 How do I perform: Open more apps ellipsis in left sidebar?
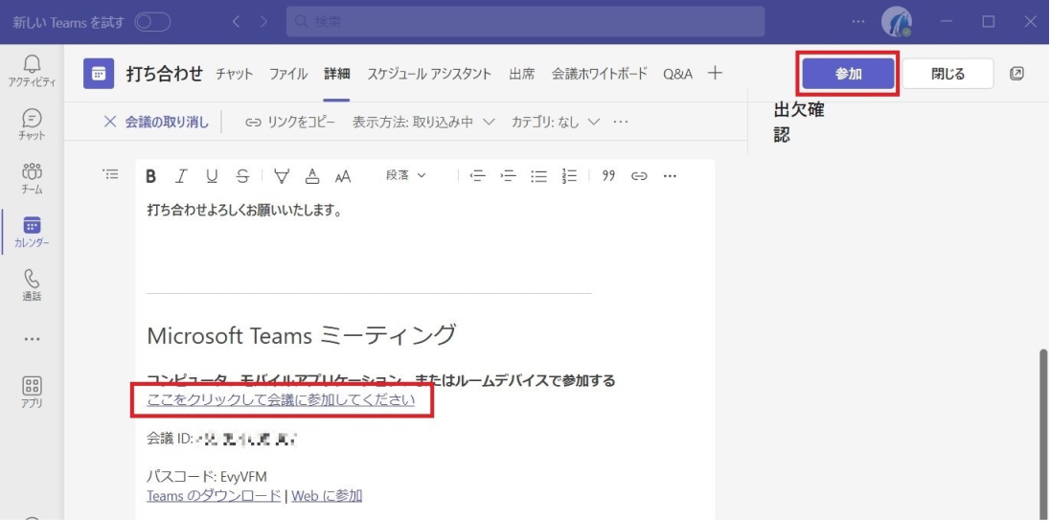32,339
